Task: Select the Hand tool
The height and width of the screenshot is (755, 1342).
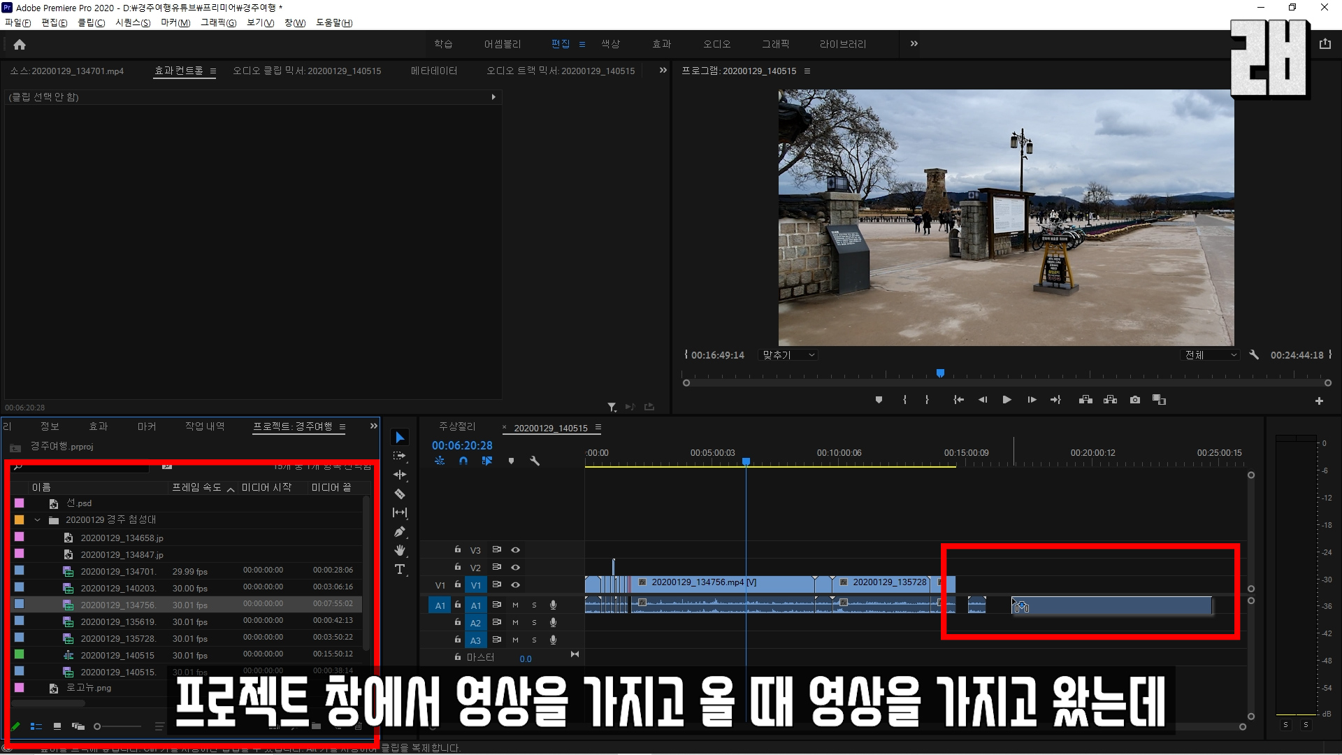Action: 400,550
